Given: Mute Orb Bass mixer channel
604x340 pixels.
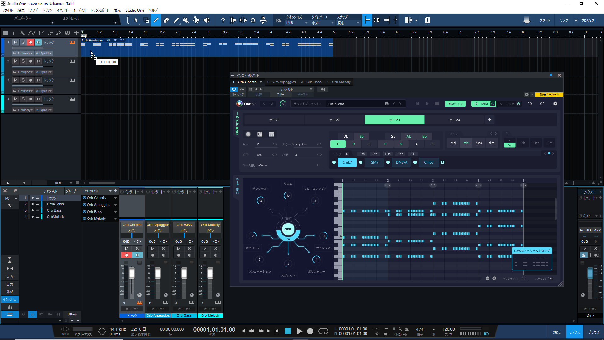Looking at the screenshot, I should (179, 249).
